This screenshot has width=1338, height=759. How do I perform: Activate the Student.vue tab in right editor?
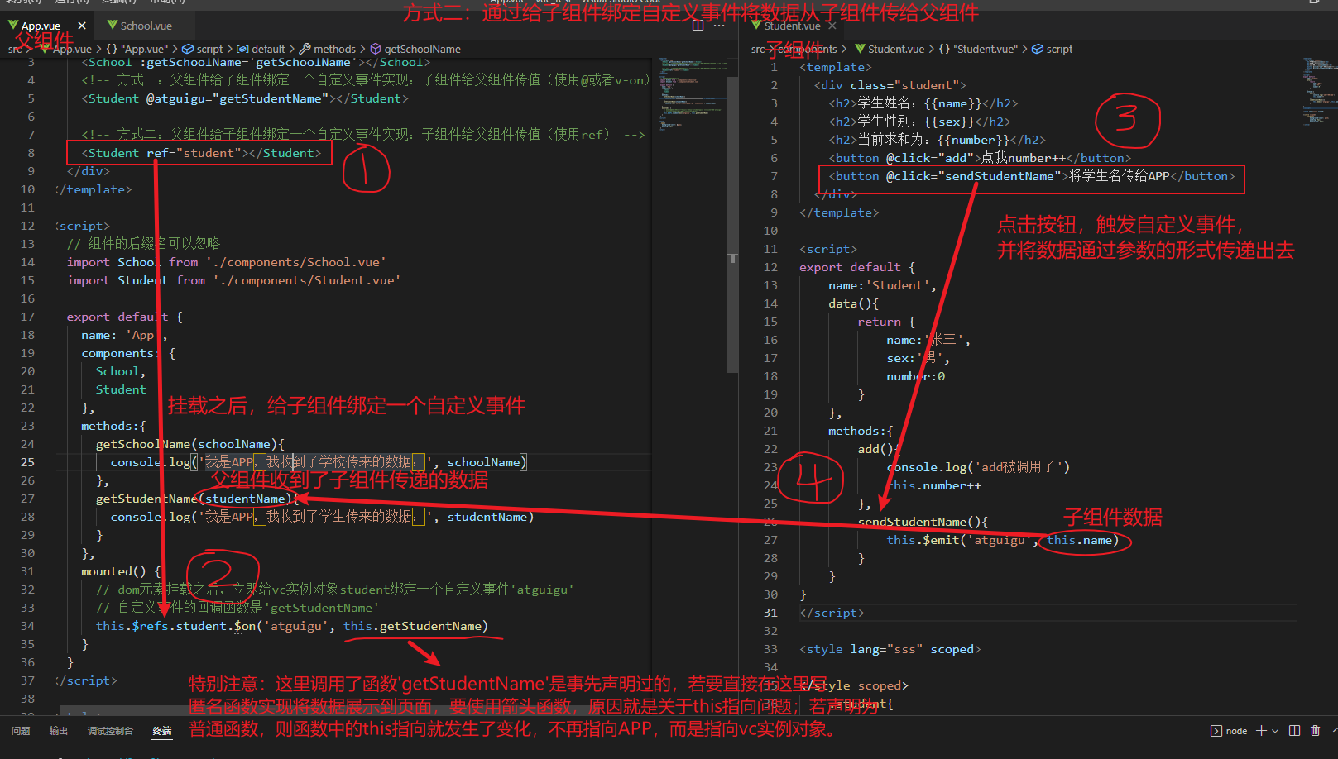tap(792, 26)
